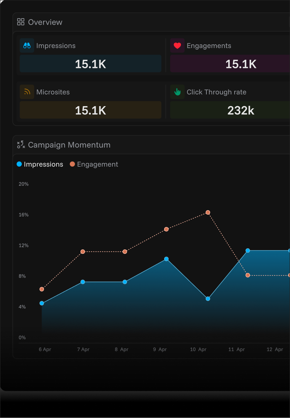Select the Engagement data point on 8 Apr
Screen dimensions: 290x418
125,252
